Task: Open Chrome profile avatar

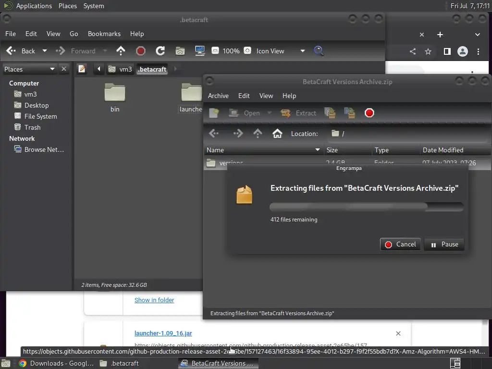Action: pos(463,51)
